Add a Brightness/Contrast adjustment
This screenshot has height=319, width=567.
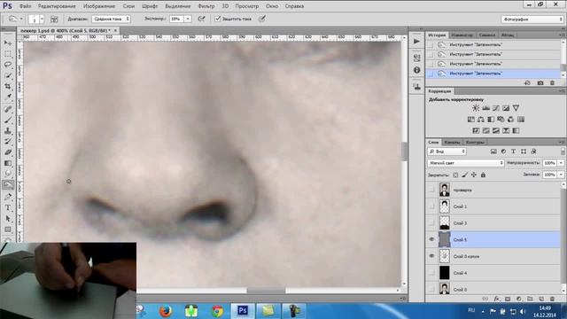coord(476,108)
